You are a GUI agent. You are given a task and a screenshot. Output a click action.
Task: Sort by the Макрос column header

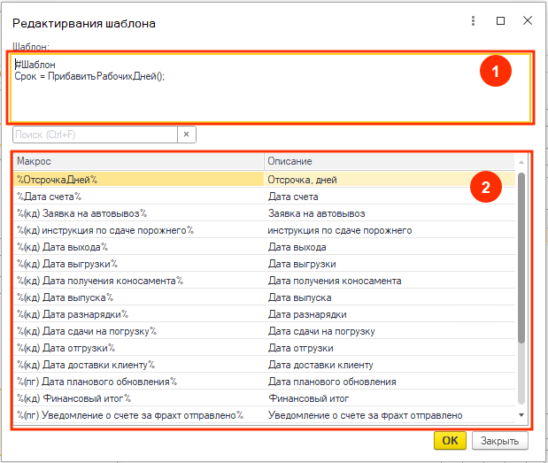click(139, 161)
